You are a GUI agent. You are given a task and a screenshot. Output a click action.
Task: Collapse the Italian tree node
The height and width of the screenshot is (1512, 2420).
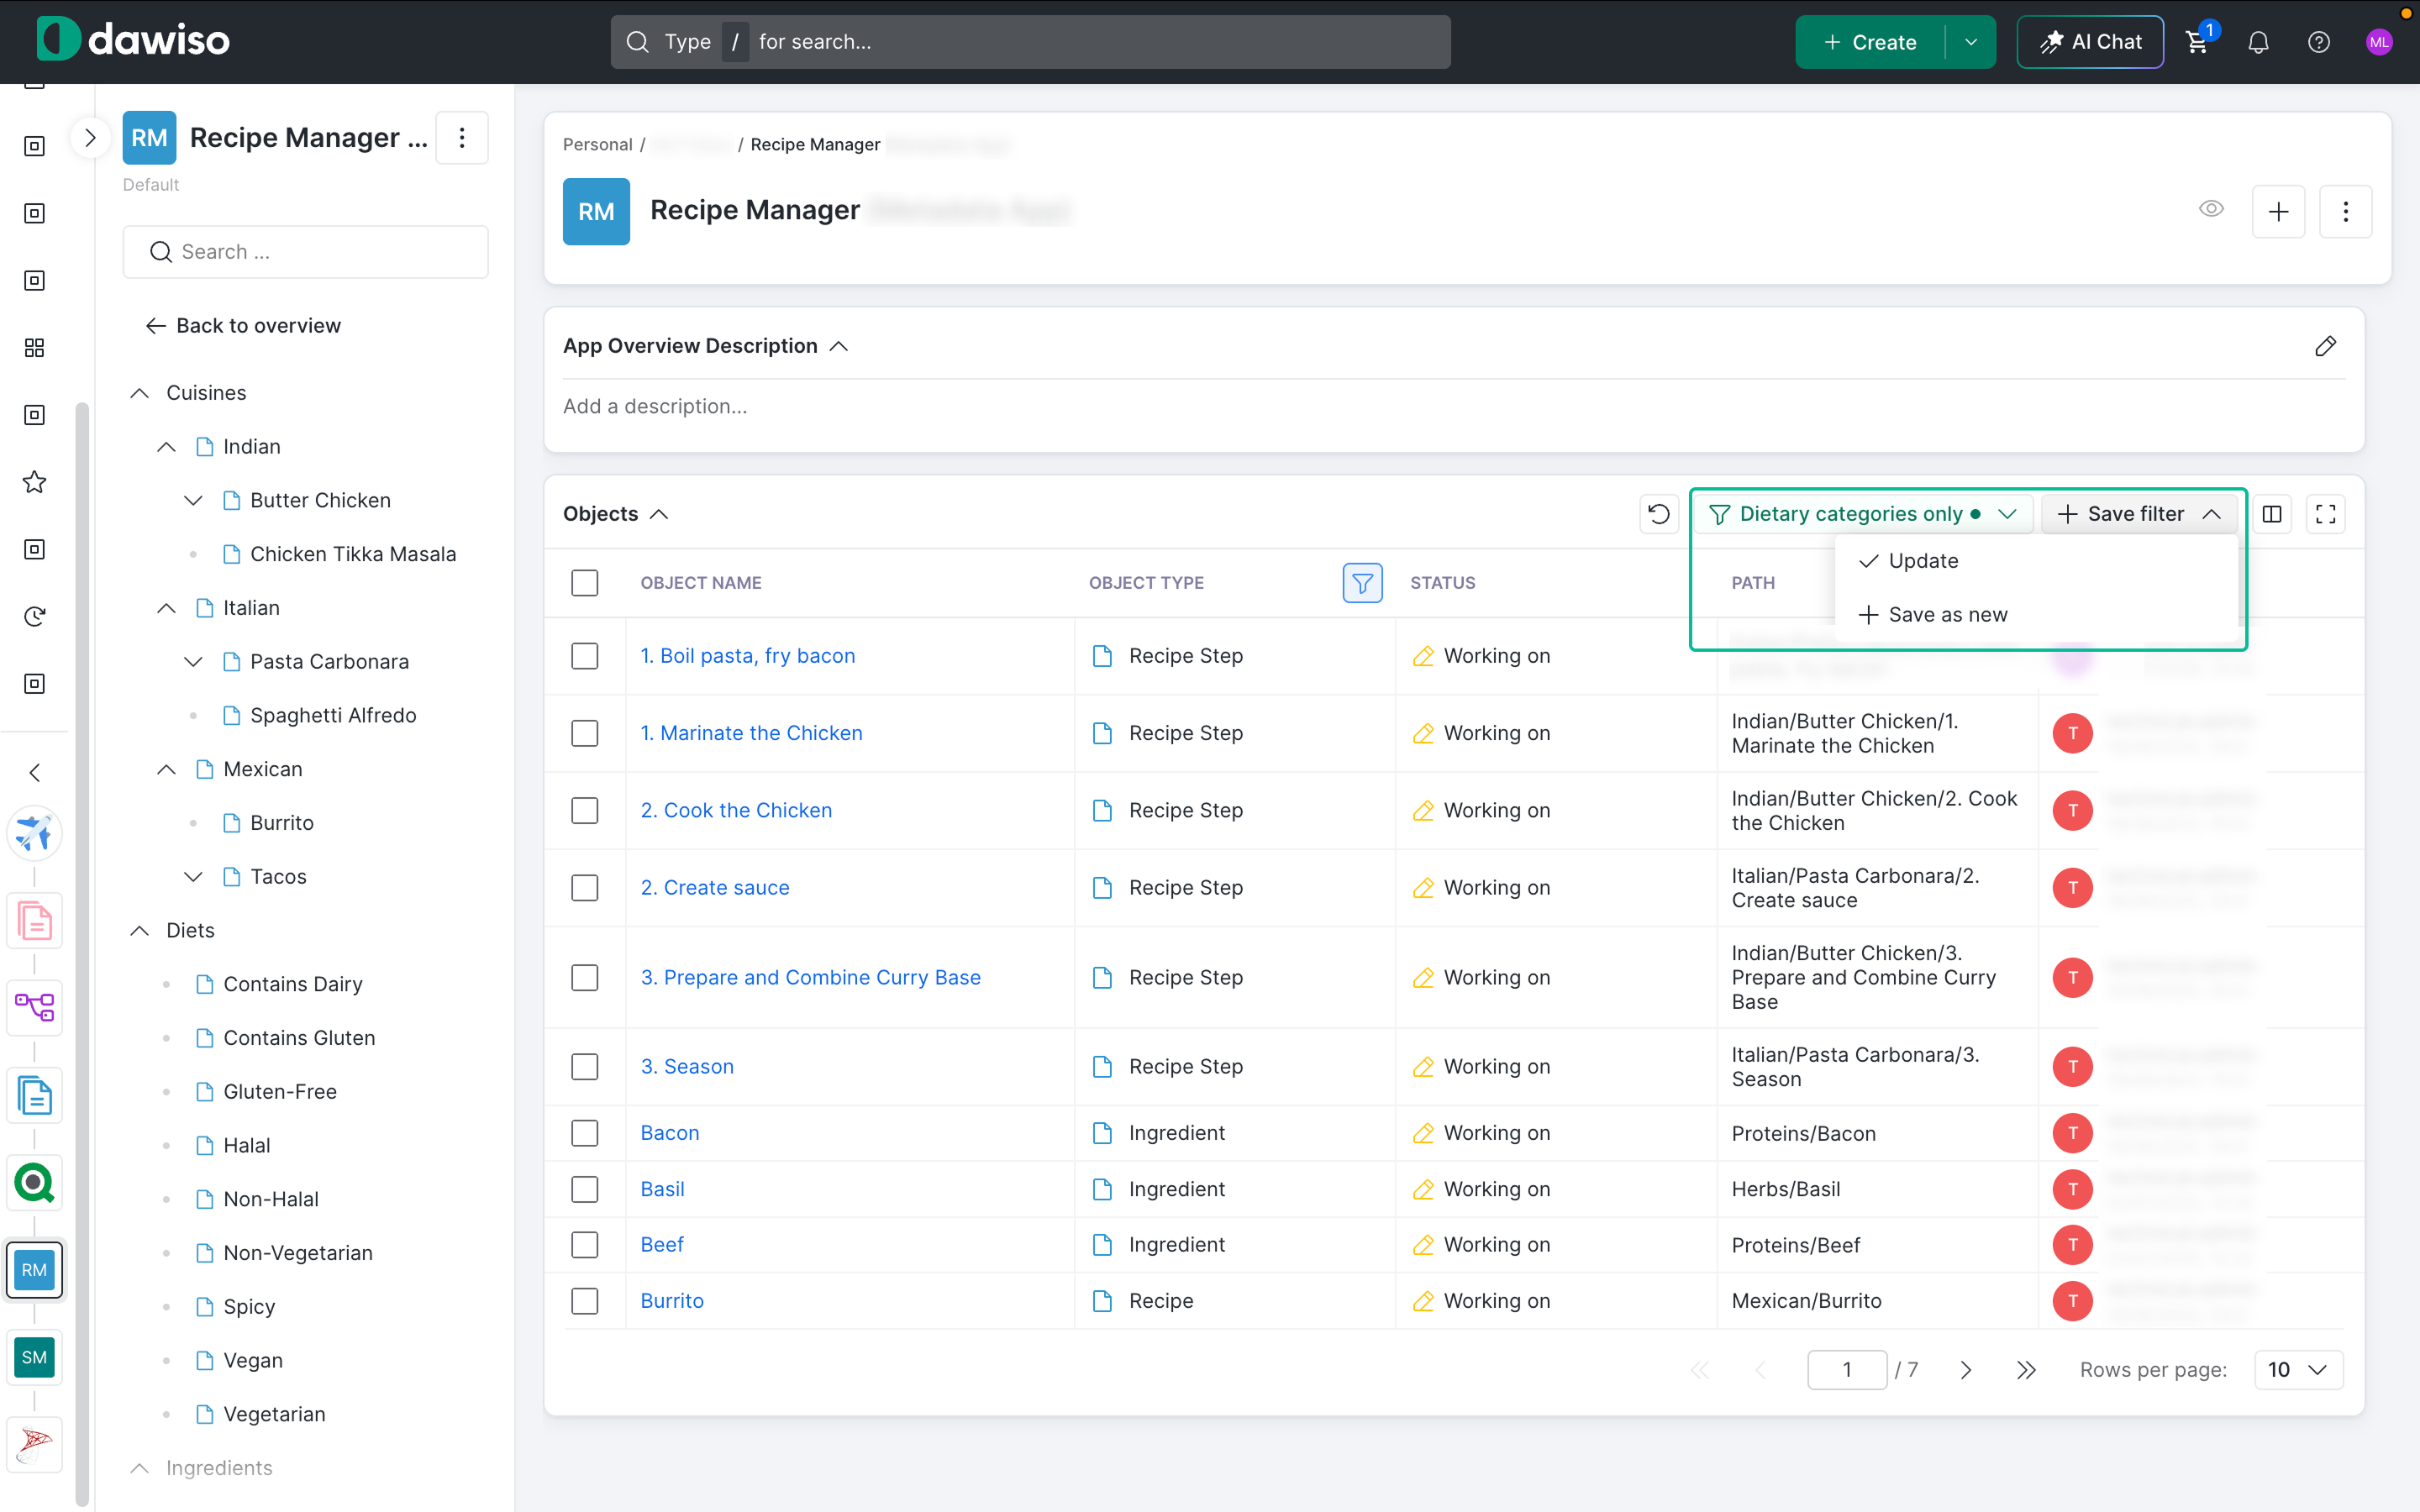(x=167, y=608)
